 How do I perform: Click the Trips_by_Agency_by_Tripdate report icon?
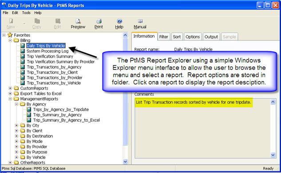pyautogui.click(x=29, y=110)
